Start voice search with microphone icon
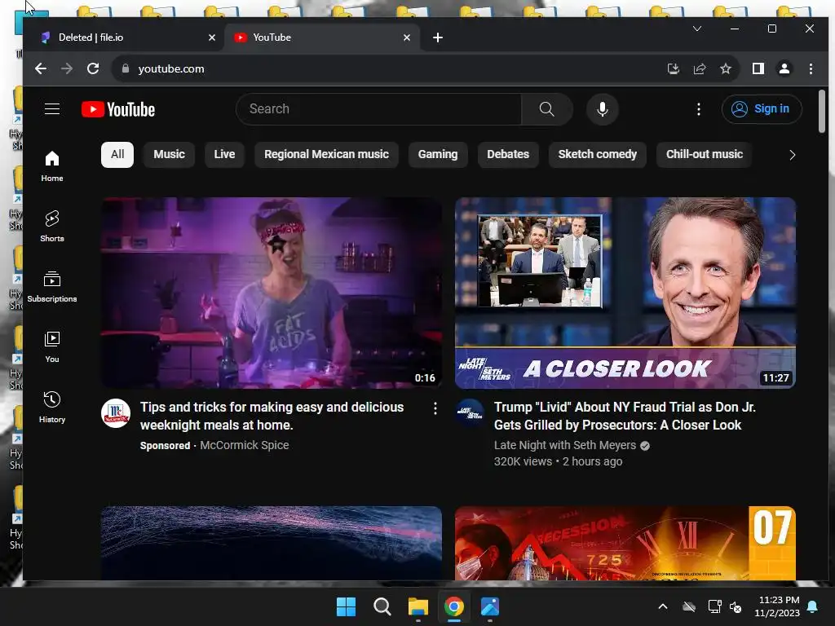 click(x=603, y=109)
